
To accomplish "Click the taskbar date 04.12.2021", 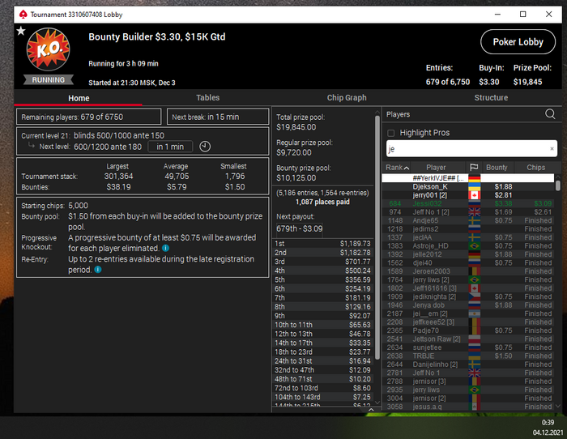I will pos(548,433).
